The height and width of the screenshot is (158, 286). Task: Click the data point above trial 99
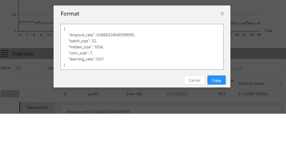259,23
